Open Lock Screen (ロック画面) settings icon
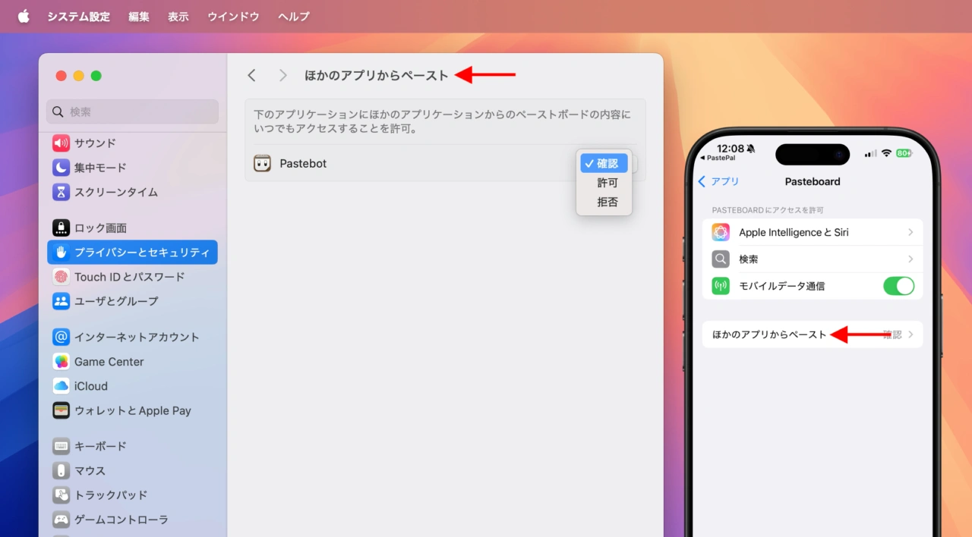 [x=61, y=228]
